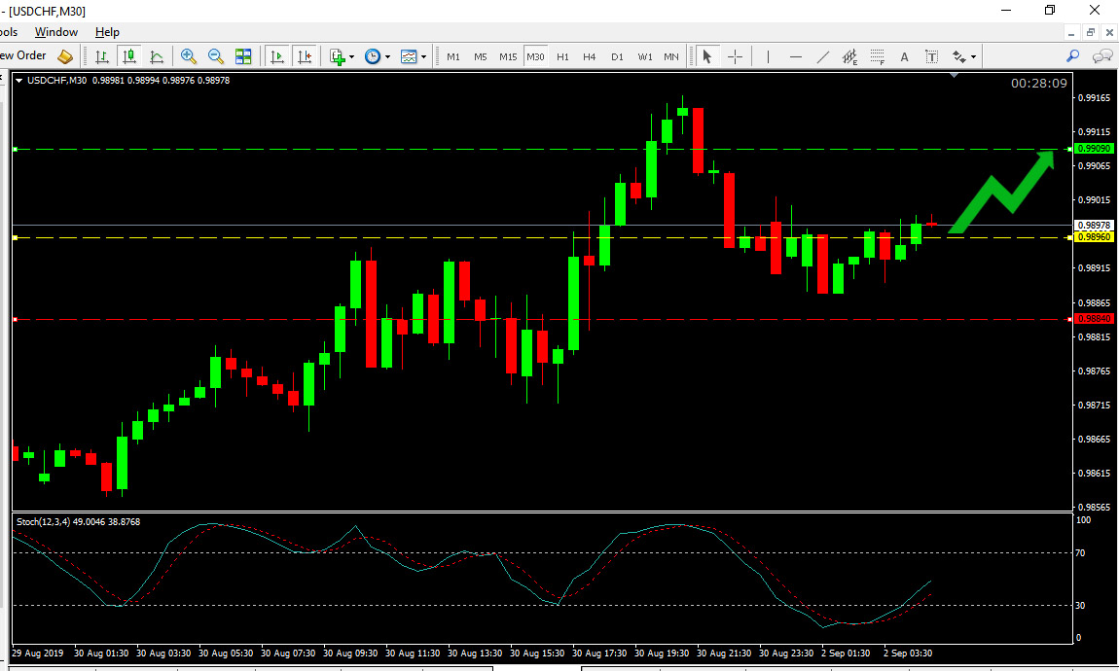Screen dimensions: 1119x671
Task: Open the Templates icon
Action: (409, 56)
